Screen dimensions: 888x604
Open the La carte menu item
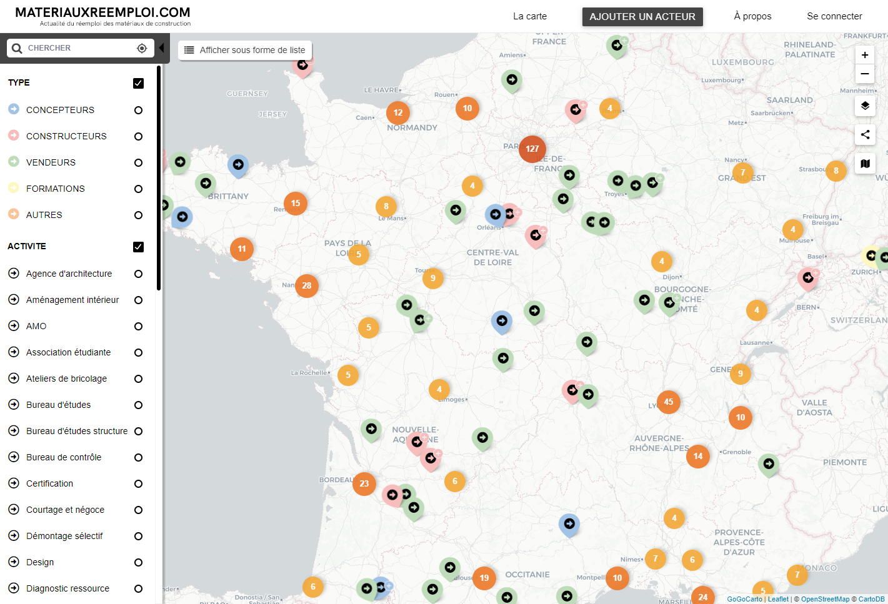[x=529, y=16]
